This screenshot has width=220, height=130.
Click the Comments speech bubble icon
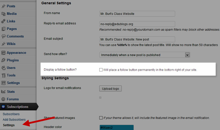click(3, 36)
